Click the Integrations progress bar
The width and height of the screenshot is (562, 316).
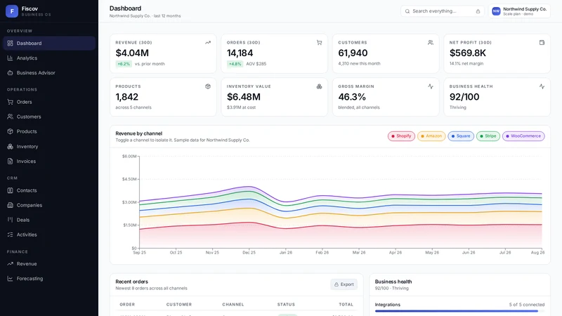pos(459,311)
